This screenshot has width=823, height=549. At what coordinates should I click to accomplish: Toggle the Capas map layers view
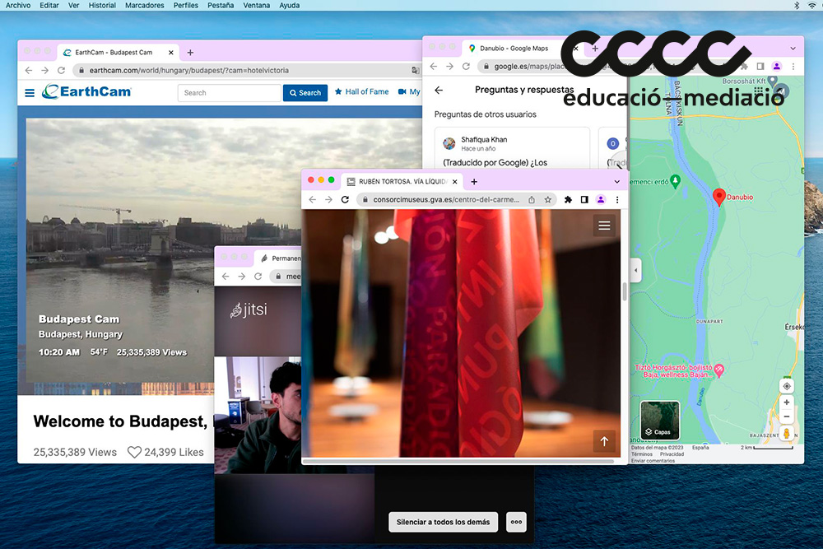point(660,420)
